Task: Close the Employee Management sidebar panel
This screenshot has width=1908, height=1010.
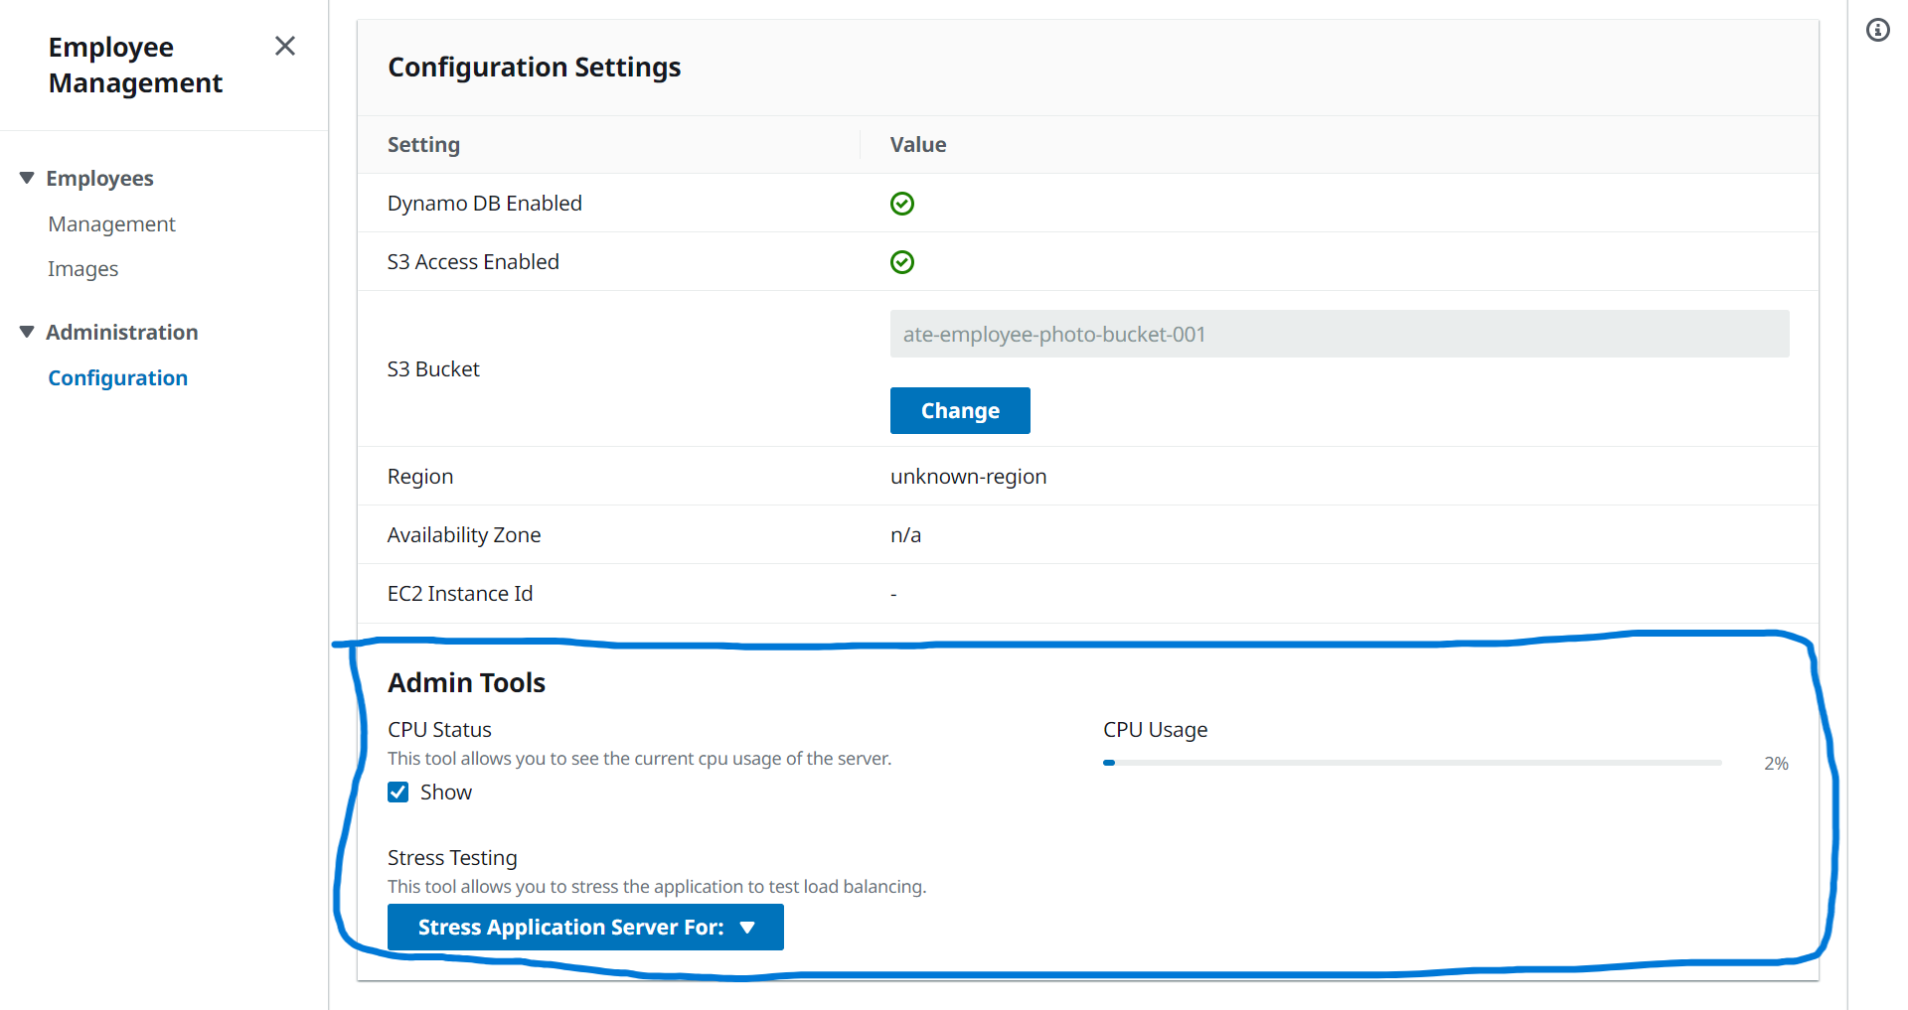Action: (x=284, y=46)
